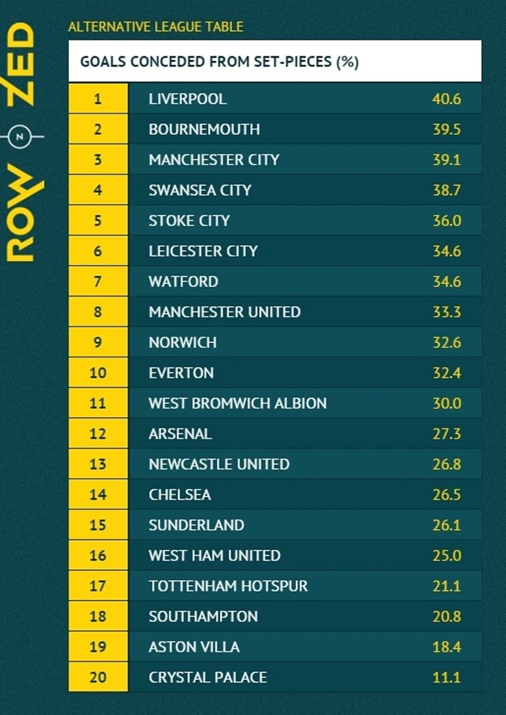Select the Liverpool row name
Image resolution: width=506 pixels, height=715 pixels.
187,99
